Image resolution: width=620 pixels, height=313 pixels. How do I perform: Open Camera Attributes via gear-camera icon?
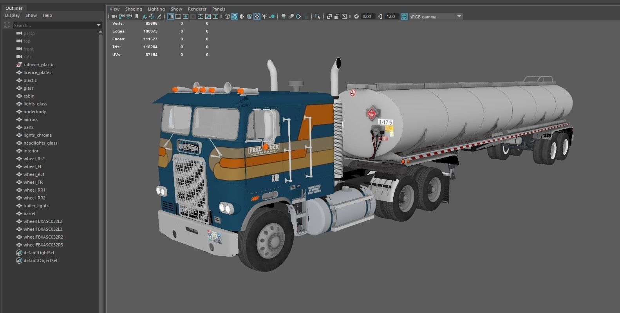pyautogui.click(x=129, y=16)
